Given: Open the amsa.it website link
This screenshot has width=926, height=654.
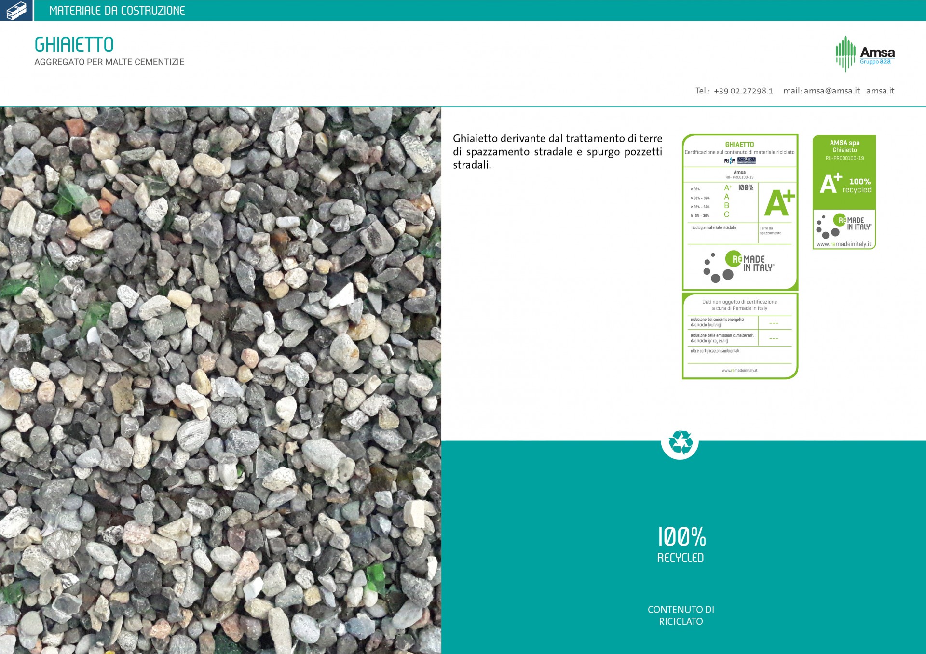Looking at the screenshot, I should click(880, 91).
